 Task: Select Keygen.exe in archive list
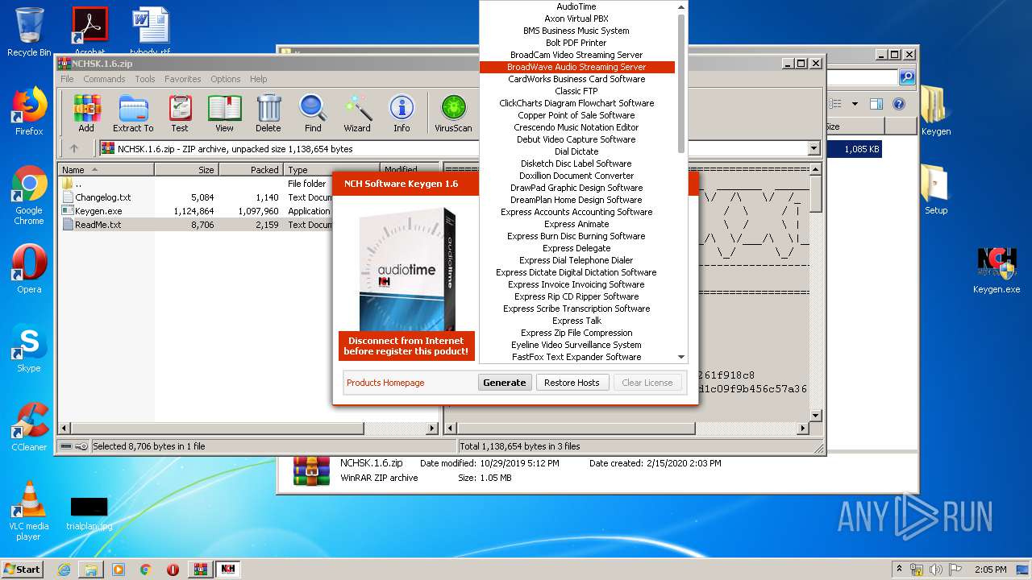[x=98, y=211]
